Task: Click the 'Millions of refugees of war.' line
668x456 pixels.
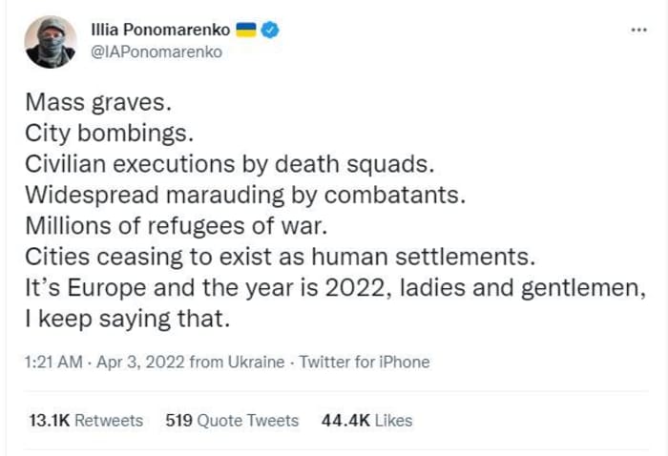Action: coord(177,226)
